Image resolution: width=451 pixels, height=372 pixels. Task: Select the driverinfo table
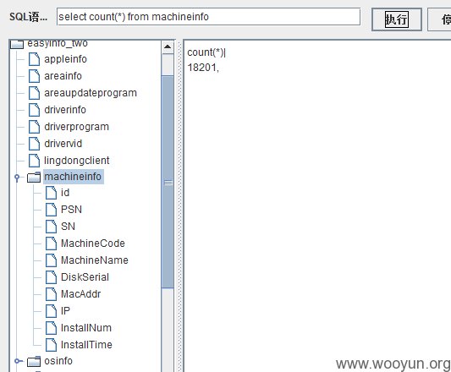click(x=65, y=110)
